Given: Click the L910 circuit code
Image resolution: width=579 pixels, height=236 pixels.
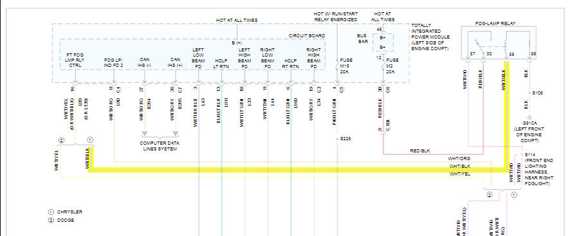Looking at the screenshot, I should (x=295, y=103).
